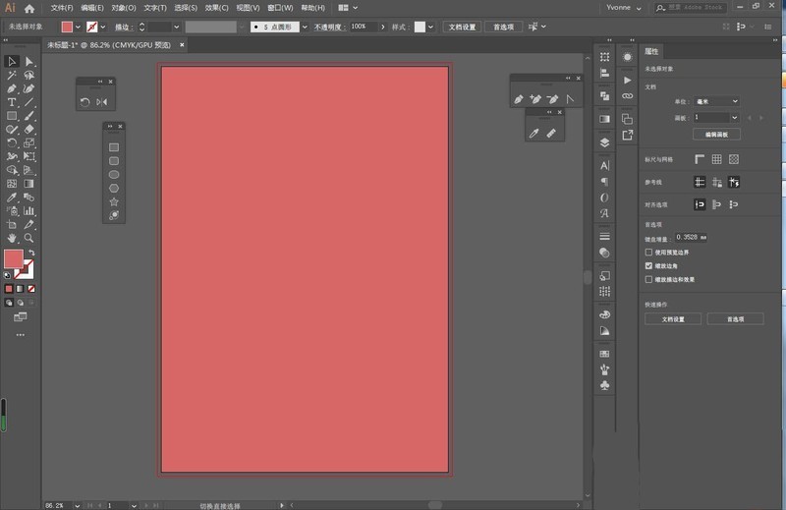Open the 效果(C) menu
786x510 pixels.
coord(216,8)
